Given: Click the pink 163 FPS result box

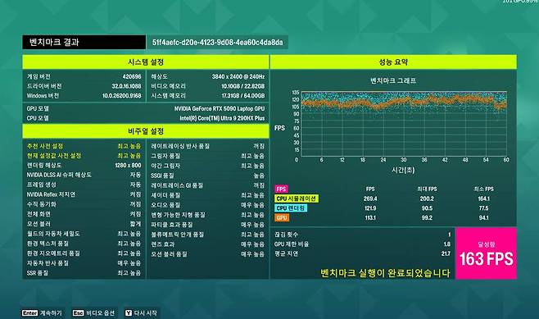Looking at the screenshot, I should click(x=486, y=253).
